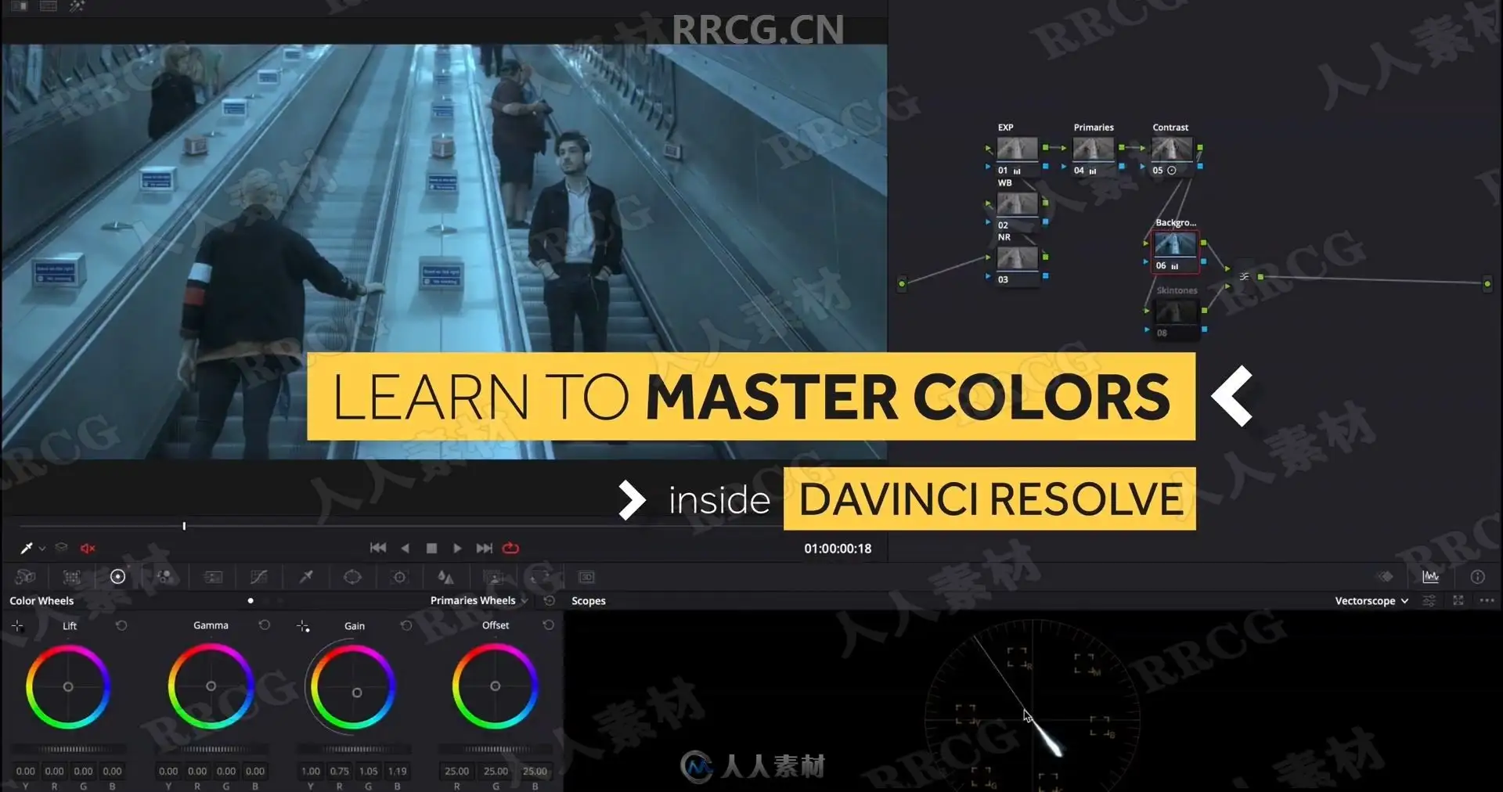1503x792 pixels.
Task: Click the white point picker for Gain
Action: (303, 625)
